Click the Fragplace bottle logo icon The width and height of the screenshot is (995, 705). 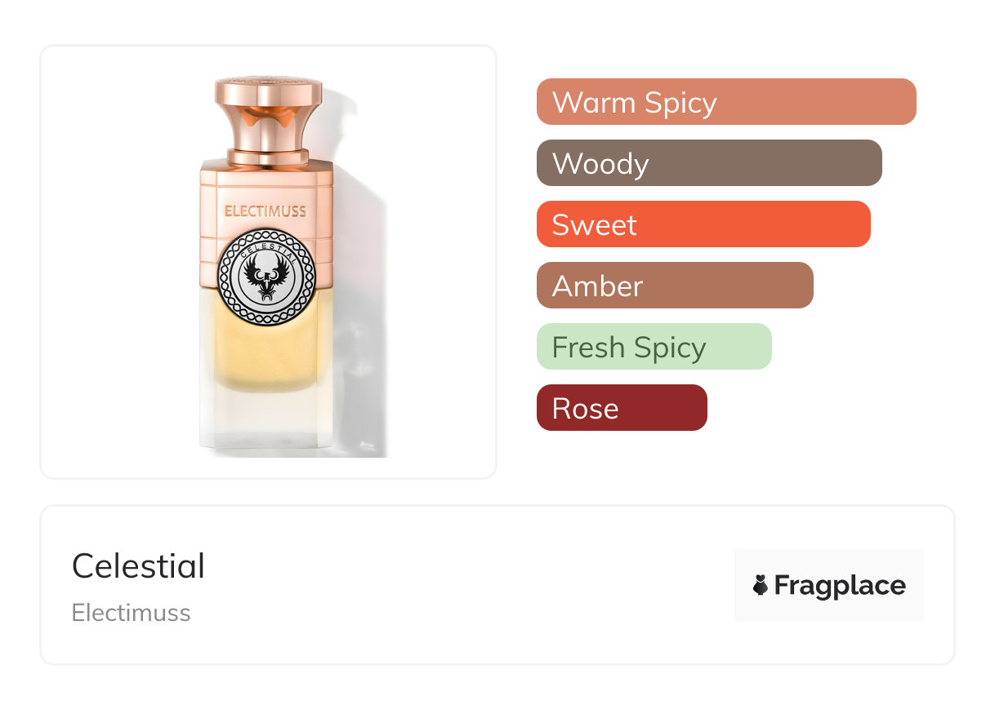tap(761, 585)
